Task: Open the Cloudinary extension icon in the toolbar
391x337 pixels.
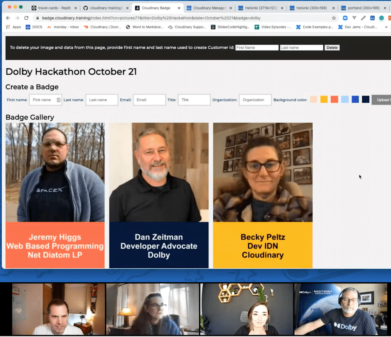Action: (372, 18)
